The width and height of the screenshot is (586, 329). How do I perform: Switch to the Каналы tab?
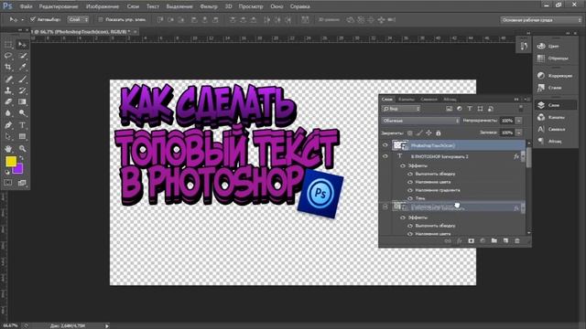(407, 100)
